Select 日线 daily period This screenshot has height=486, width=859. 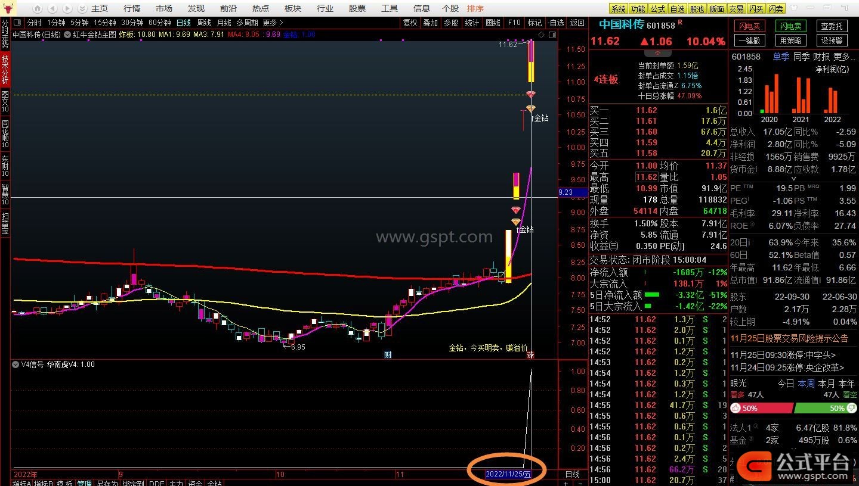click(x=183, y=23)
